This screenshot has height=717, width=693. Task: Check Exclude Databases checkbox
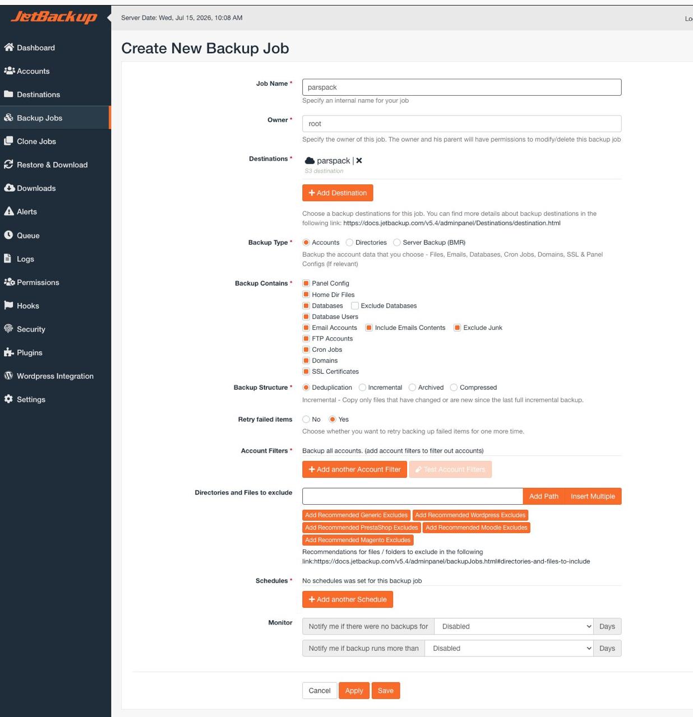(x=355, y=306)
